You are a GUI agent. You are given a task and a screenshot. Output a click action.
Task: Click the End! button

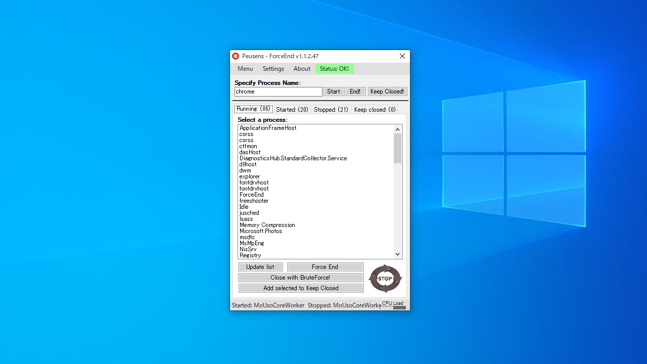pos(355,92)
